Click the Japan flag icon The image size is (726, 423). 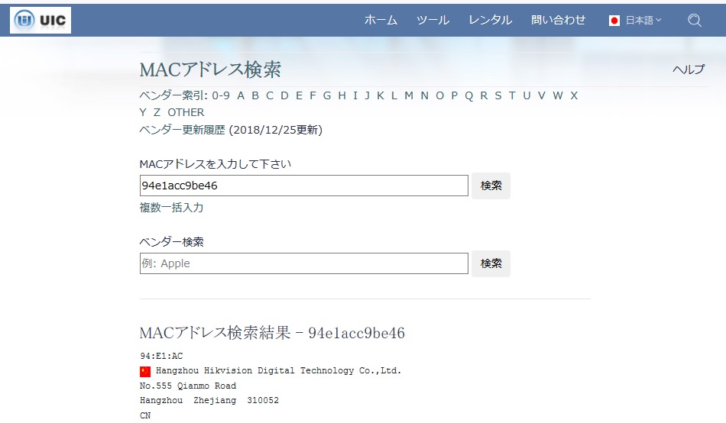coord(614,21)
